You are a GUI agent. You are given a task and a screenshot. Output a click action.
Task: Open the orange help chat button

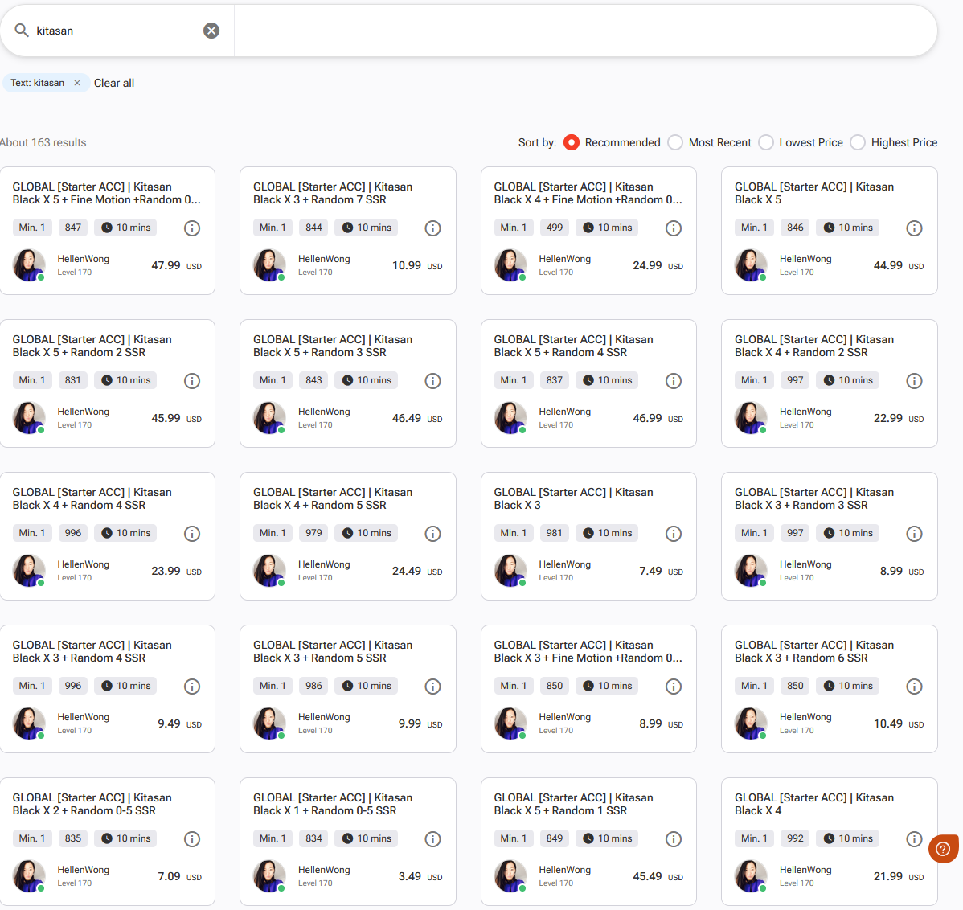pos(944,849)
